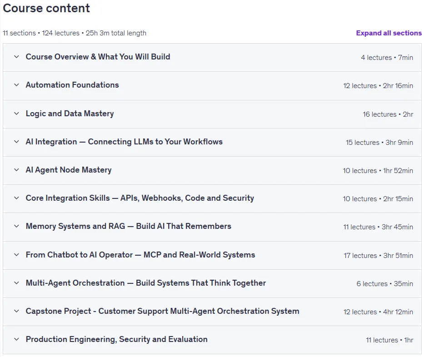Expand chevron beside Automation Foundations

(16, 85)
